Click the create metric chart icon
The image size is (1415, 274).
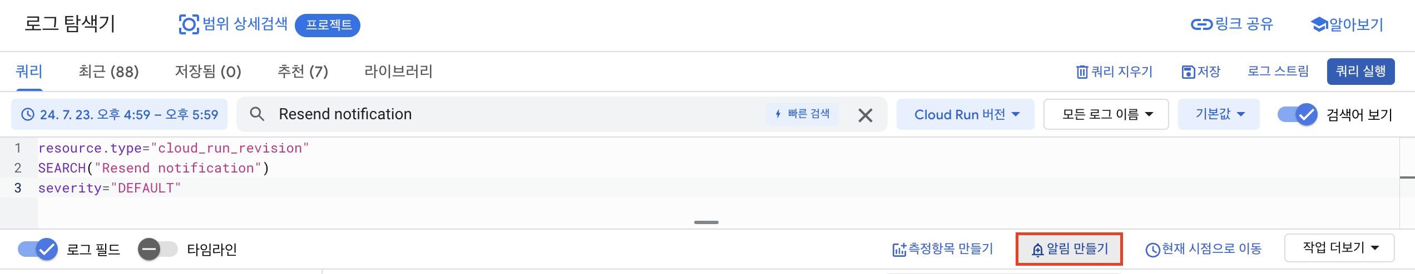899,250
